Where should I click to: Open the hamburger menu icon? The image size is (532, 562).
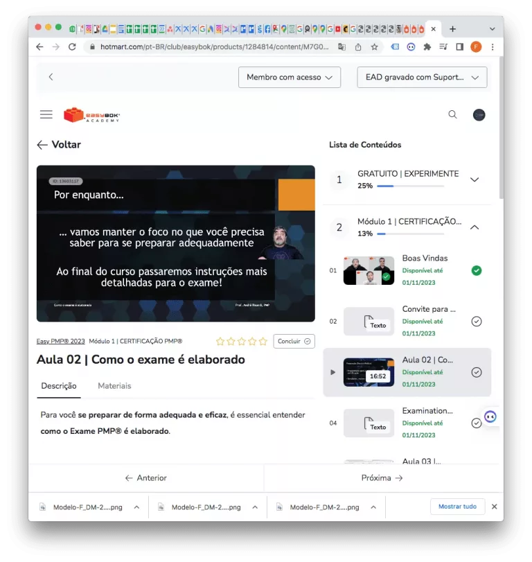tap(46, 114)
